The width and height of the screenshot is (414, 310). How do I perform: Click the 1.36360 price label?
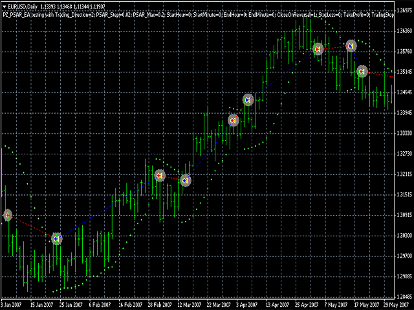coord(404,31)
